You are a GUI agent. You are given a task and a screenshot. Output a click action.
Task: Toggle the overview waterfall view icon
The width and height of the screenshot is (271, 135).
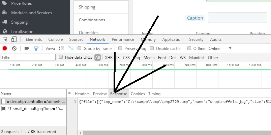71,48
